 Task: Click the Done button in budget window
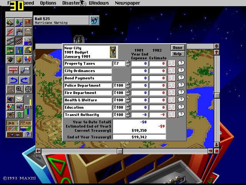click(178, 48)
